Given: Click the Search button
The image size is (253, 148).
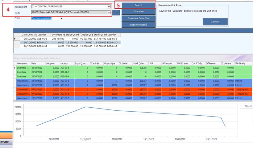Looking at the screenshot, I should tap(139, 5).
